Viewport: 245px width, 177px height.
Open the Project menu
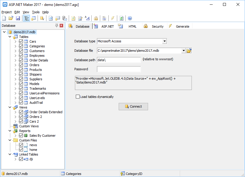(6, 12)
